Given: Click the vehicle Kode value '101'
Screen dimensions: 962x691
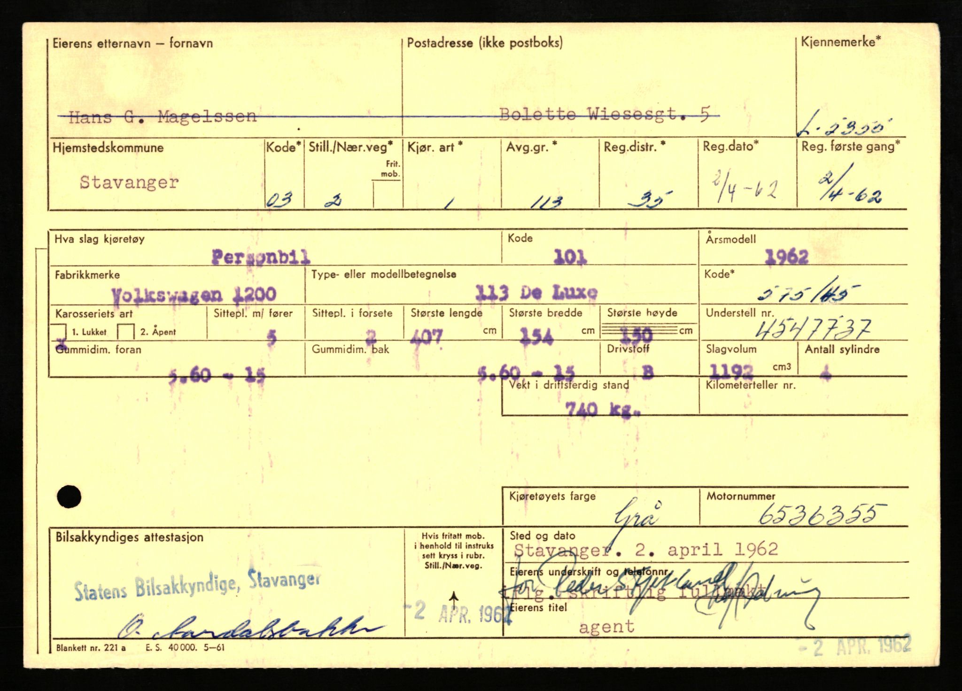Looking at the screenshot, I should coord(570,256).
